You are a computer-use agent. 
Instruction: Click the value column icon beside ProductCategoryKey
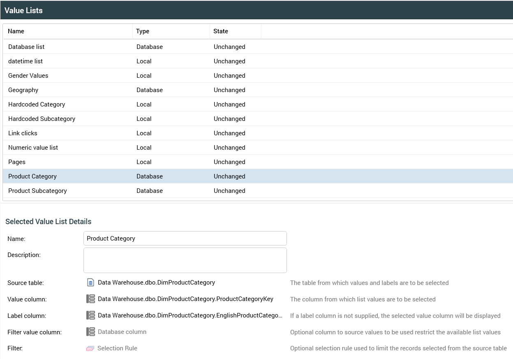[90, 299]
